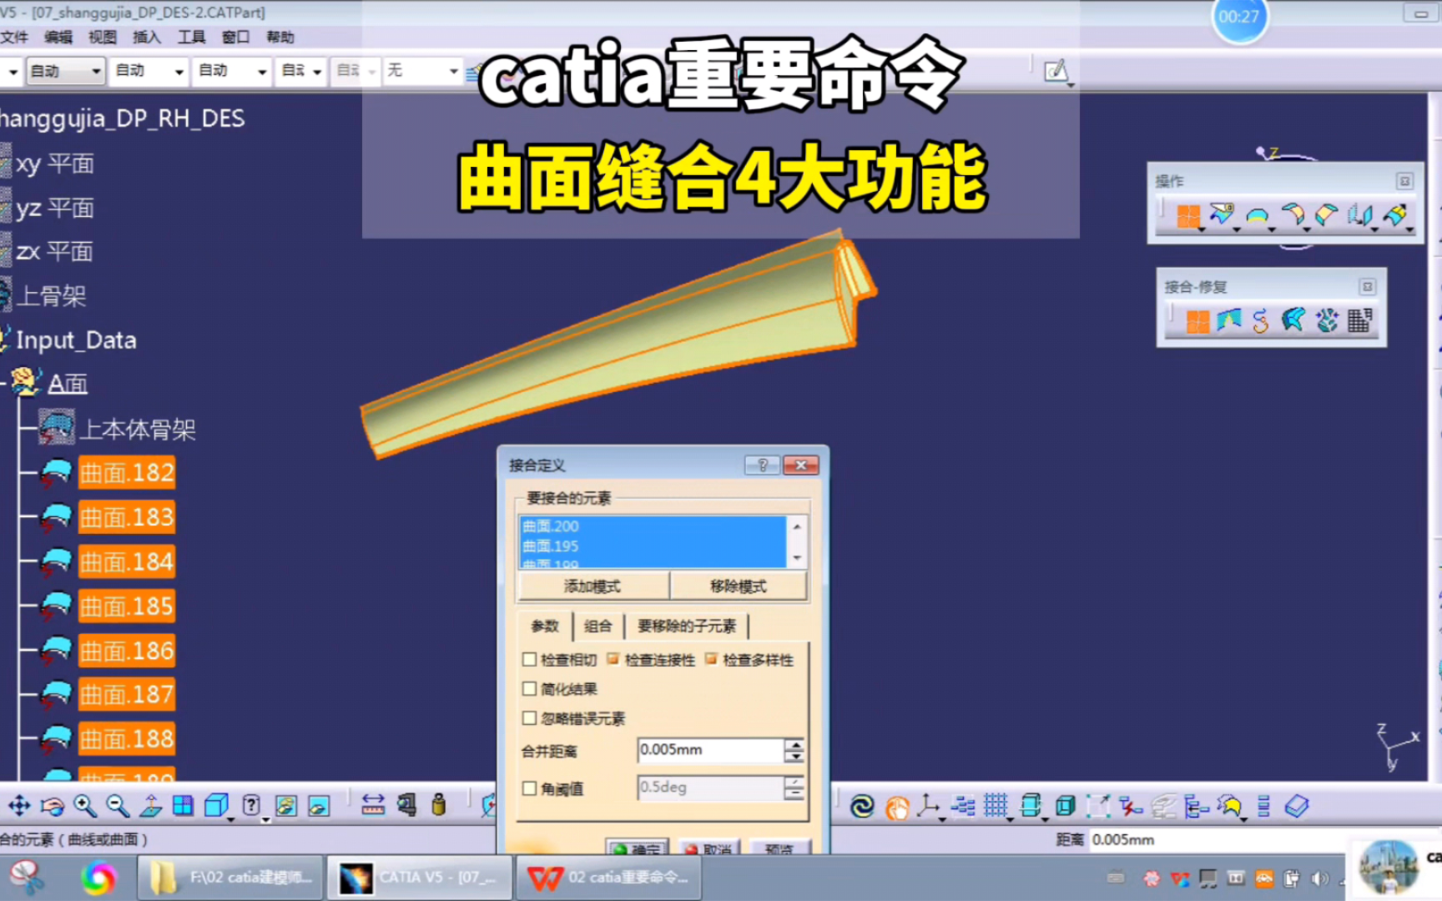Viewport: 1442px width, 901px height.
Task: Select the Normal View icon
Action: (151, 805)
